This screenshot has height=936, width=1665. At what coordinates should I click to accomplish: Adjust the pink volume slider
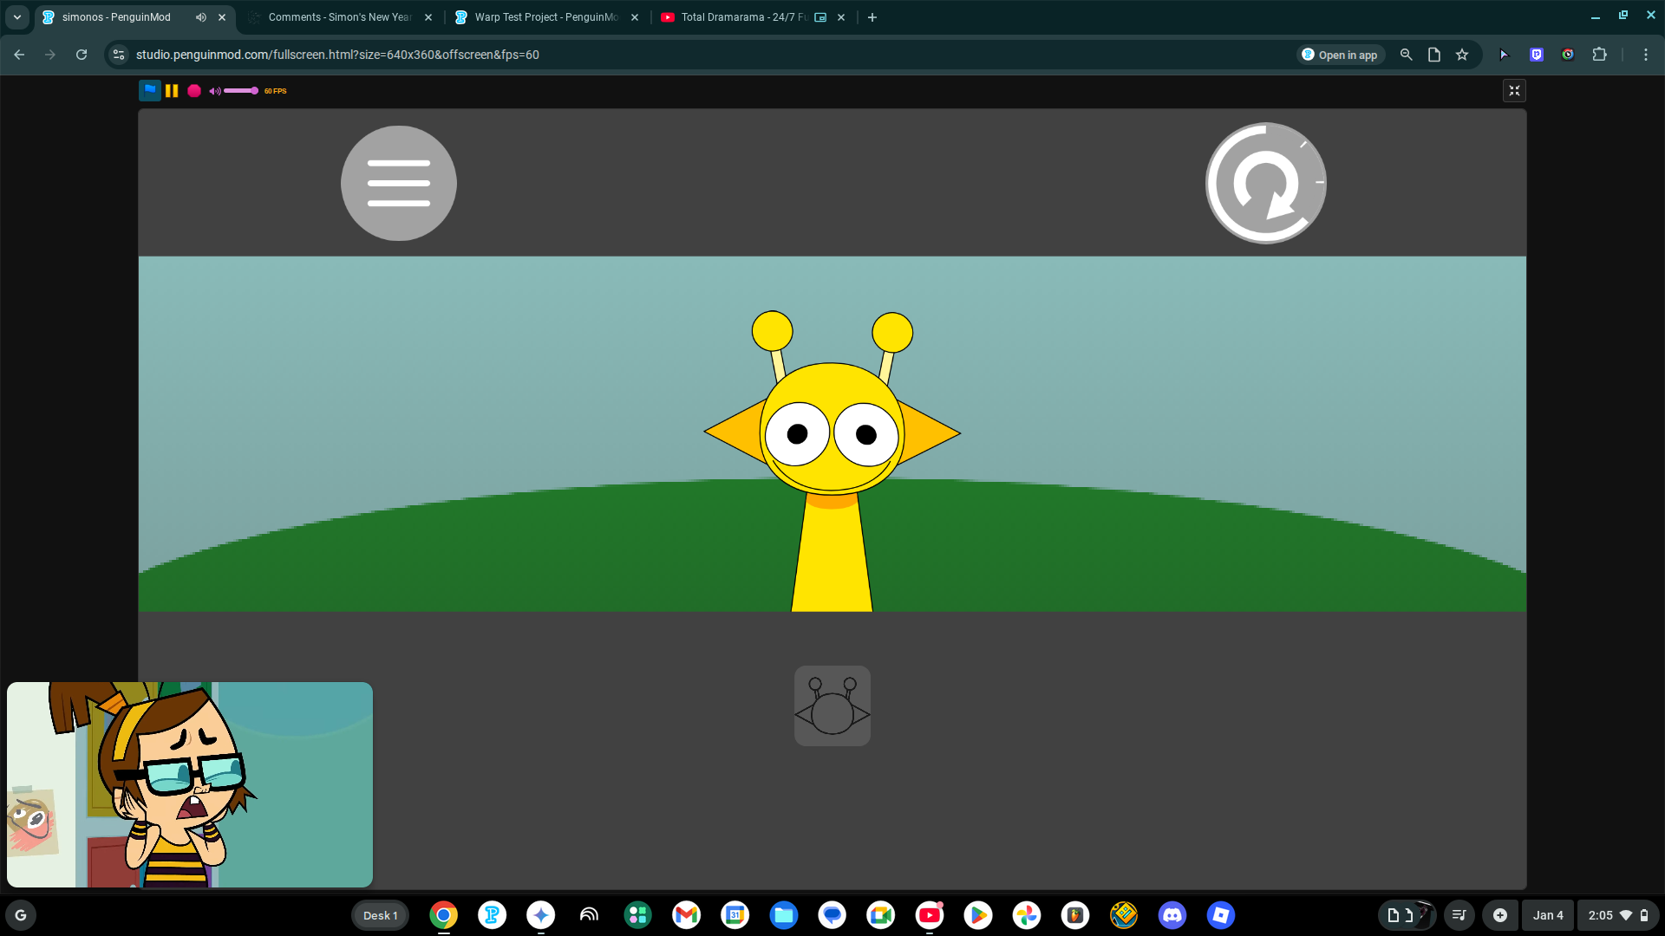click(x=241, y=90)
